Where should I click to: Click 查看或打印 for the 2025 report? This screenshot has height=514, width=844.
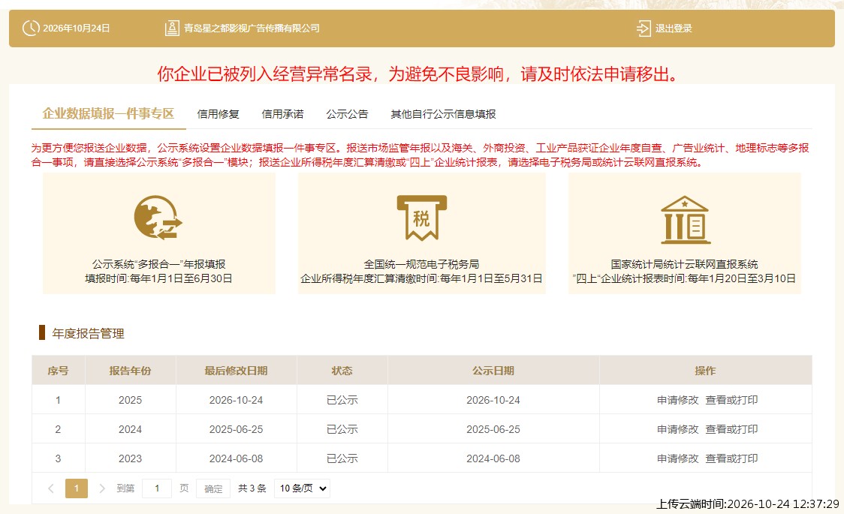(731, 400)
